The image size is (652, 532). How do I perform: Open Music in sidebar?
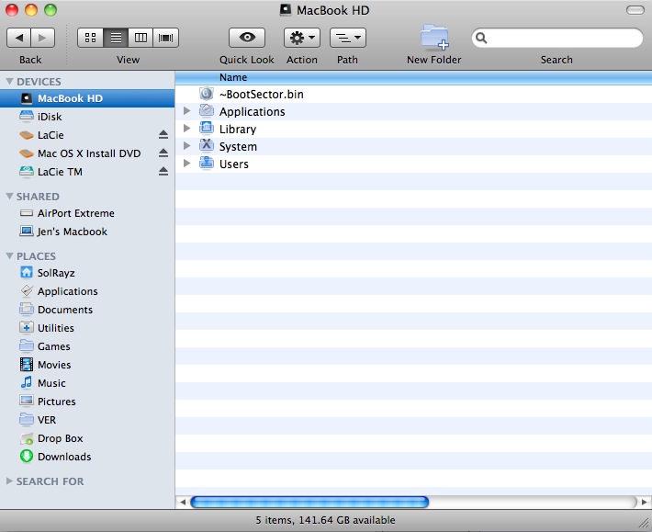[87, 383]
